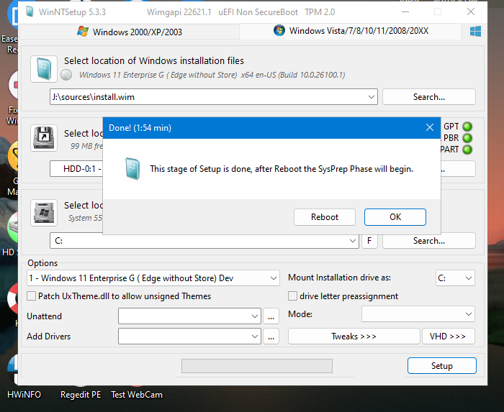The image size is (504, 412).
Task: Enable Patch UxTheme.dll checkbox
Action: click(x=31, y=296)
